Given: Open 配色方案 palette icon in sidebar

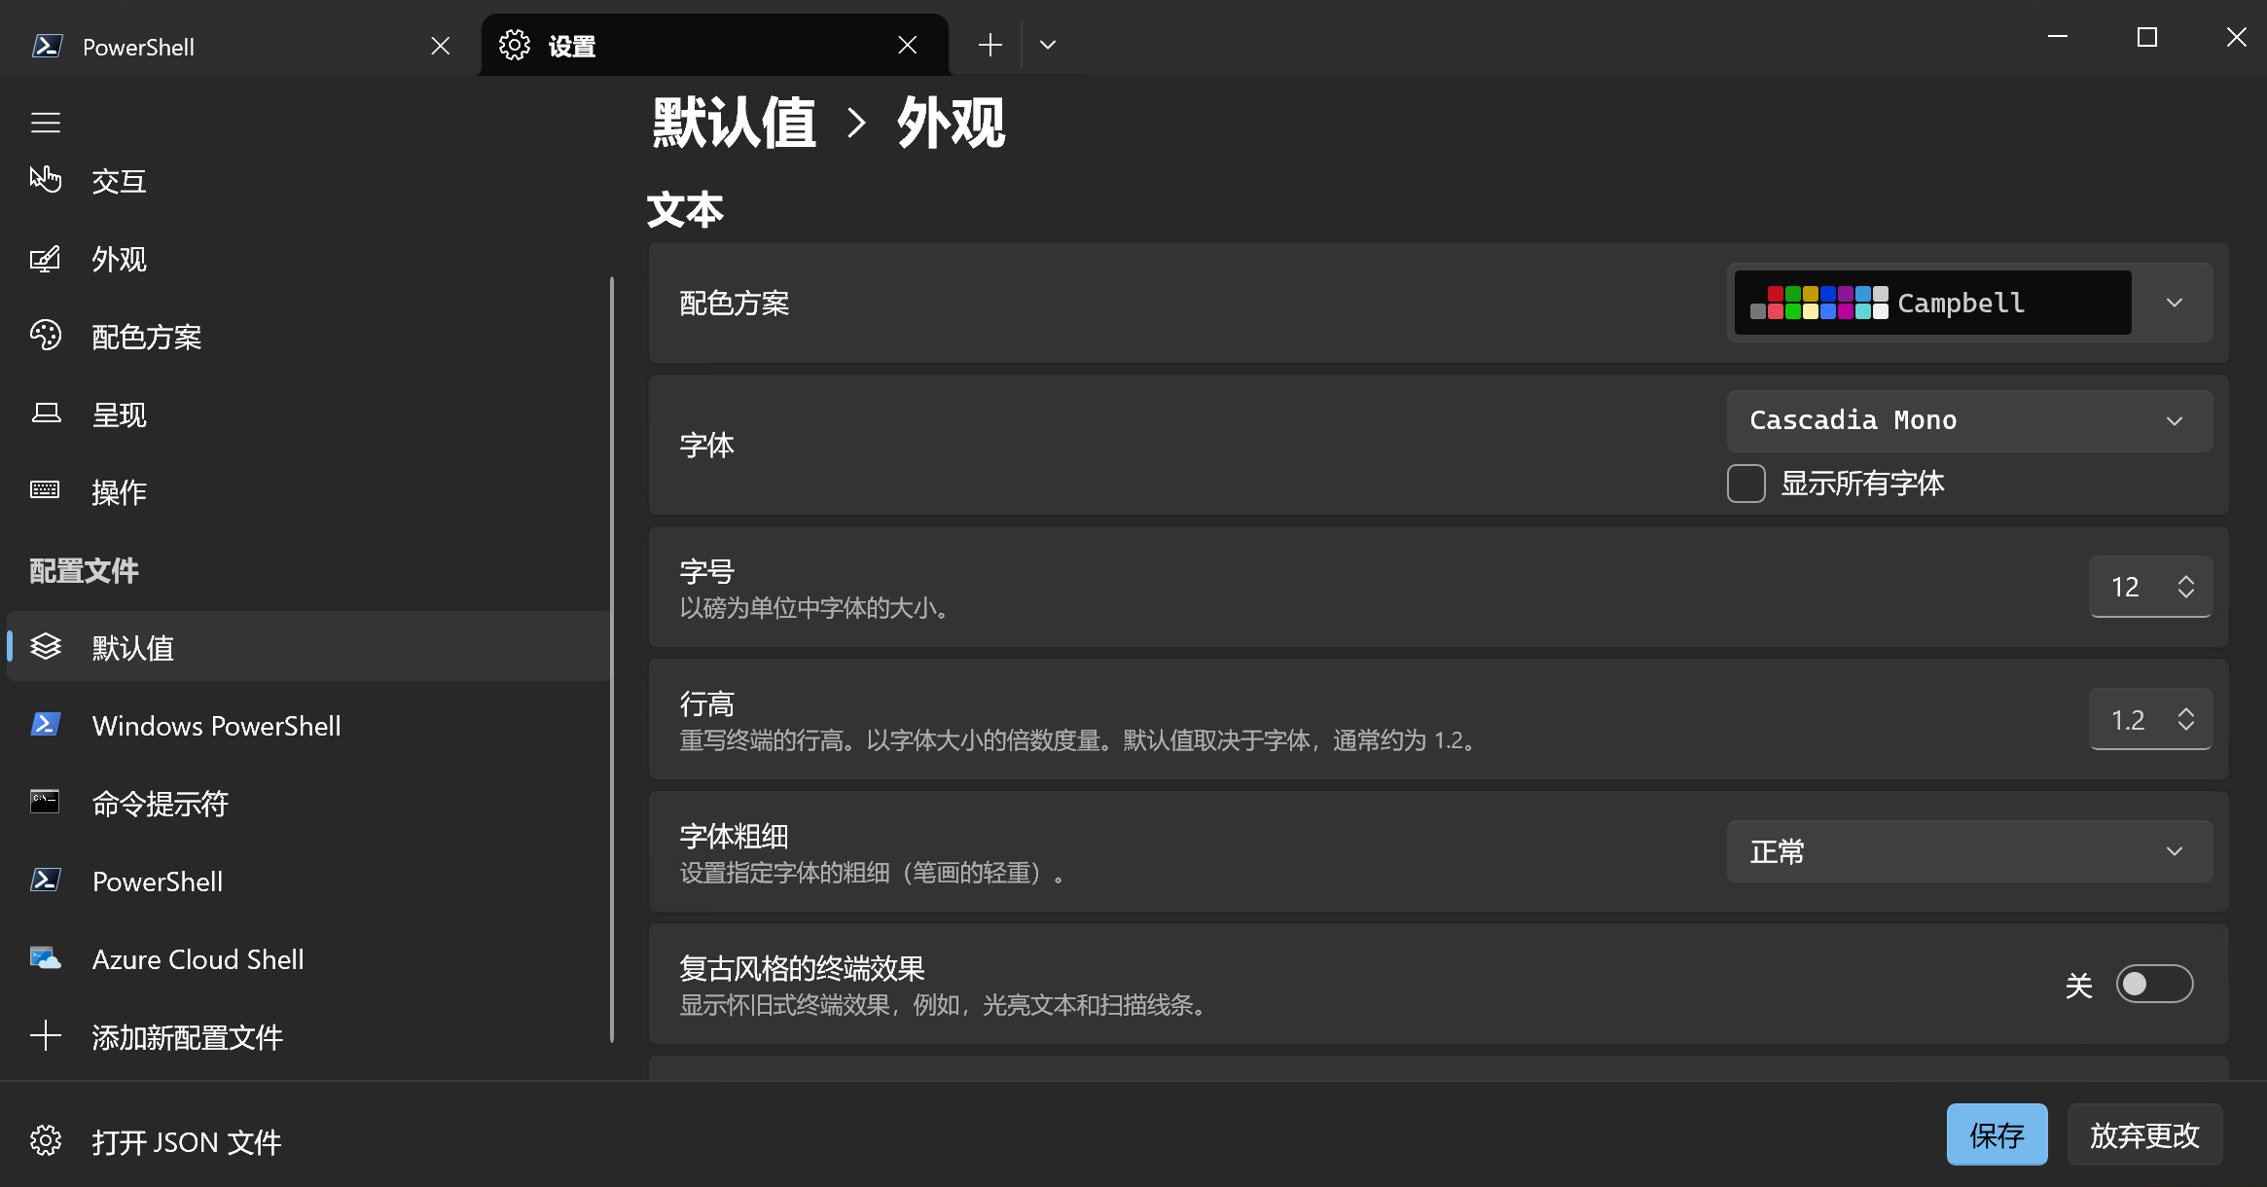Looking at the screenshot, I should [x=46, y=336].
